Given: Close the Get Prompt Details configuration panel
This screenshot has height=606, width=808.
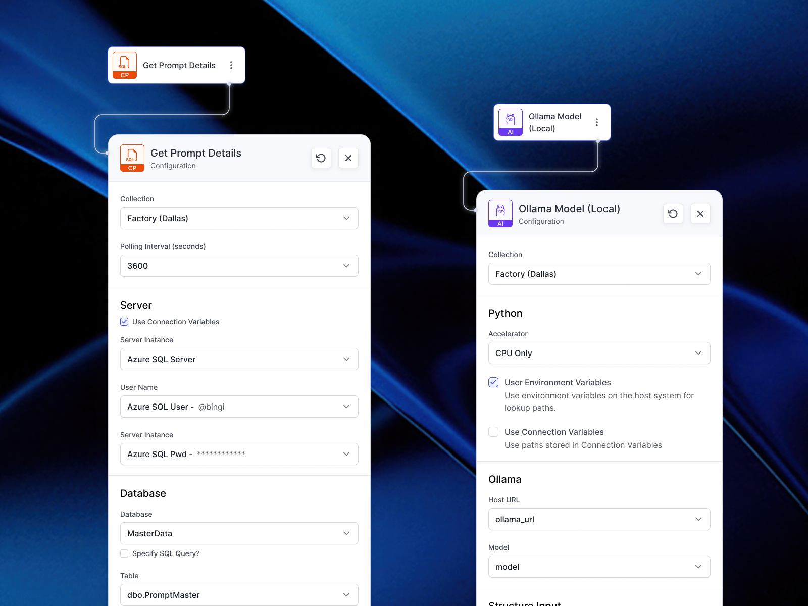Looking at the screenshot, I should 348,158.
